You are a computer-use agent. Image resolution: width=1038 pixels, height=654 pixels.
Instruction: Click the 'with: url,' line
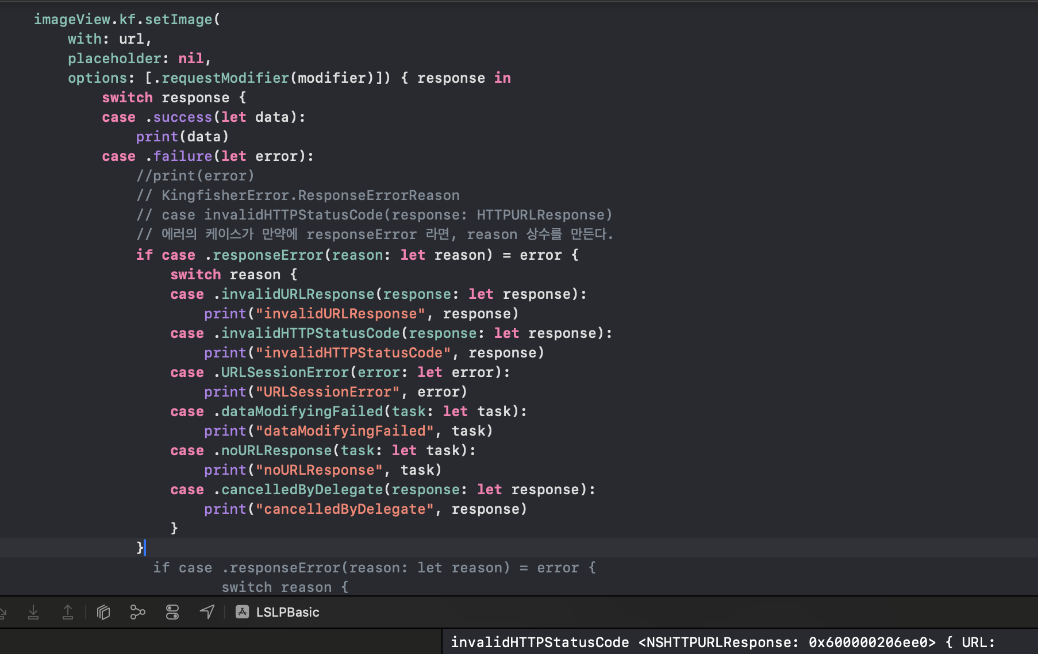110,39
